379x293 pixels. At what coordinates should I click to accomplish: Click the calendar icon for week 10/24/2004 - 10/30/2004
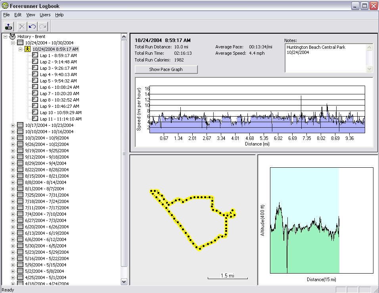click(20, 43)
